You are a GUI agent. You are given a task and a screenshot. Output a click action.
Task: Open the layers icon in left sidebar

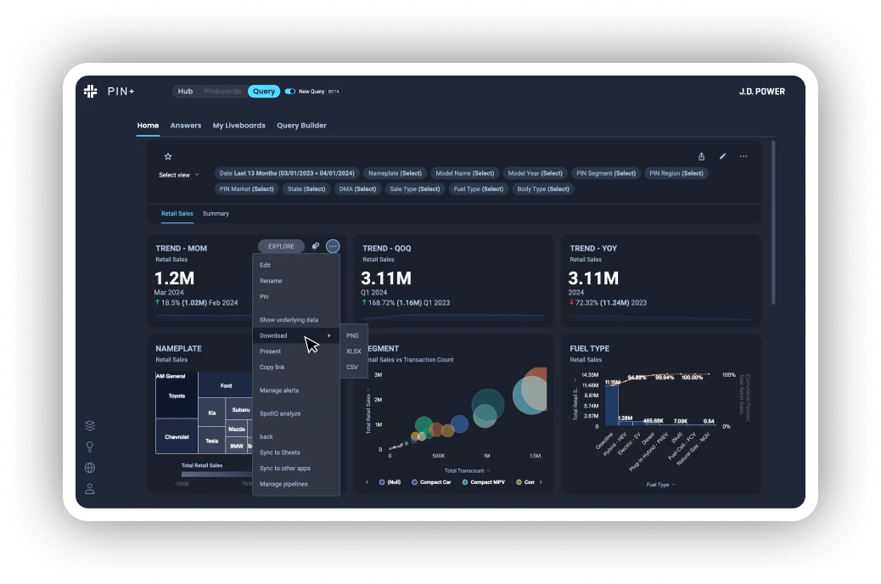pos(90,425)
